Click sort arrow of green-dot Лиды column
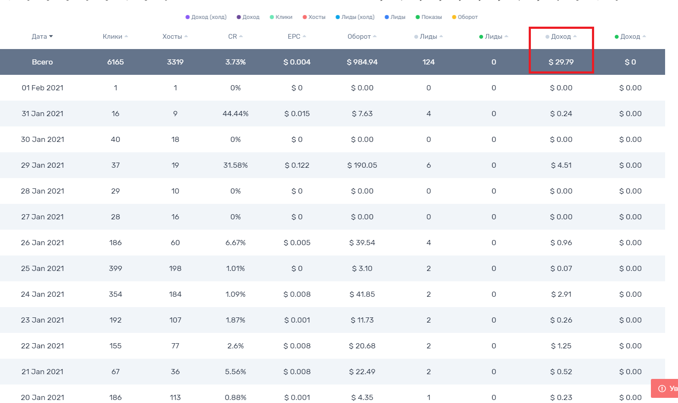Image resolution: width=678 pixels, height=403 pixels. point(506,37)
